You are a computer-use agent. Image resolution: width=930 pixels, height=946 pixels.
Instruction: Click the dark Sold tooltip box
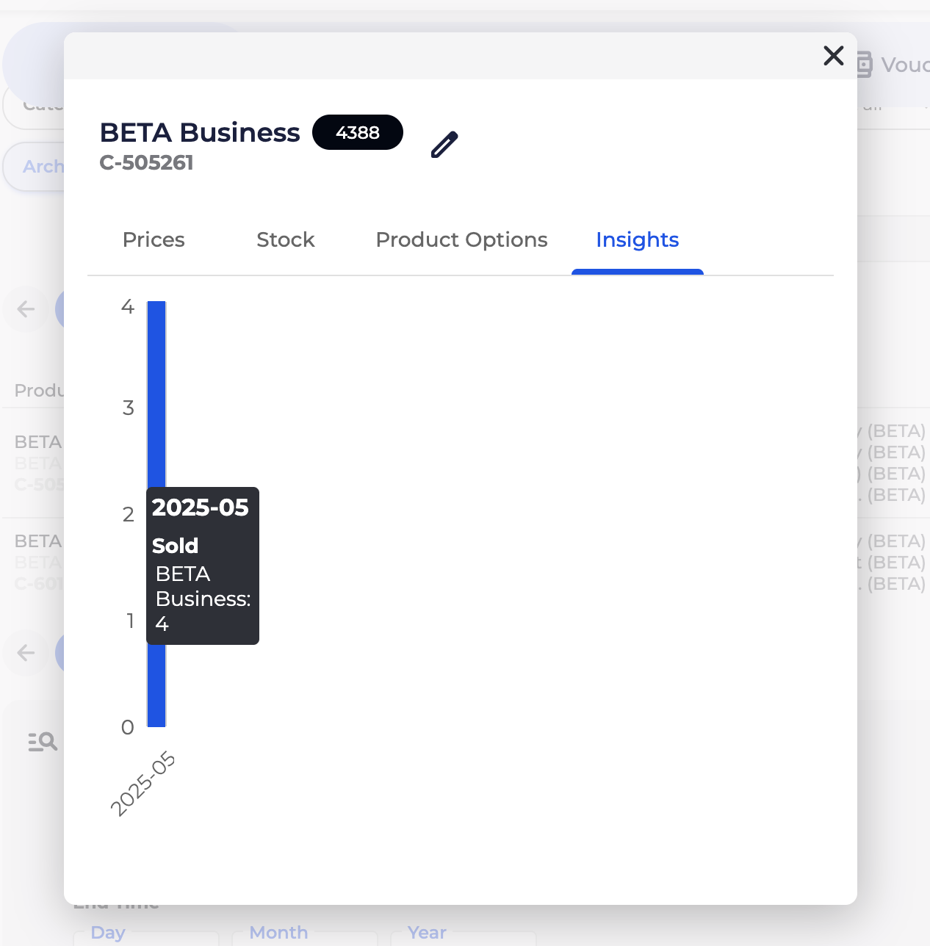click(203, 566)
